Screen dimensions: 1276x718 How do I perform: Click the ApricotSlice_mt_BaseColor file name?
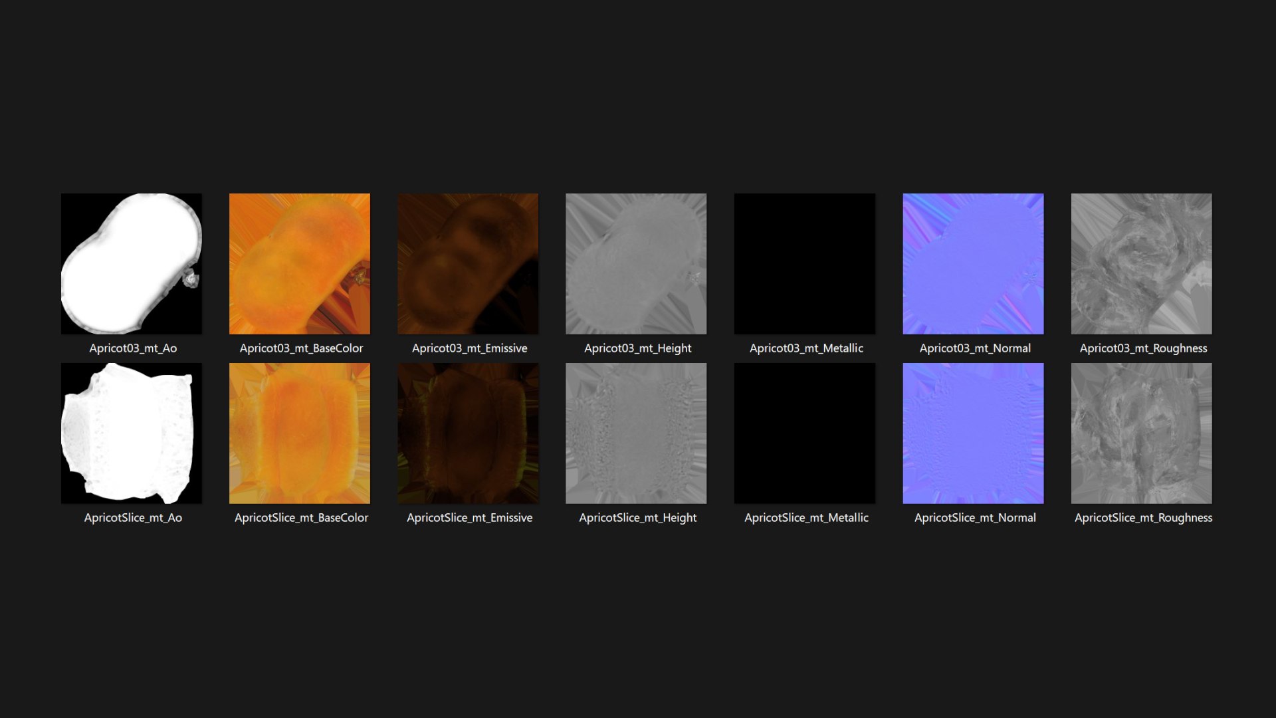301,518
